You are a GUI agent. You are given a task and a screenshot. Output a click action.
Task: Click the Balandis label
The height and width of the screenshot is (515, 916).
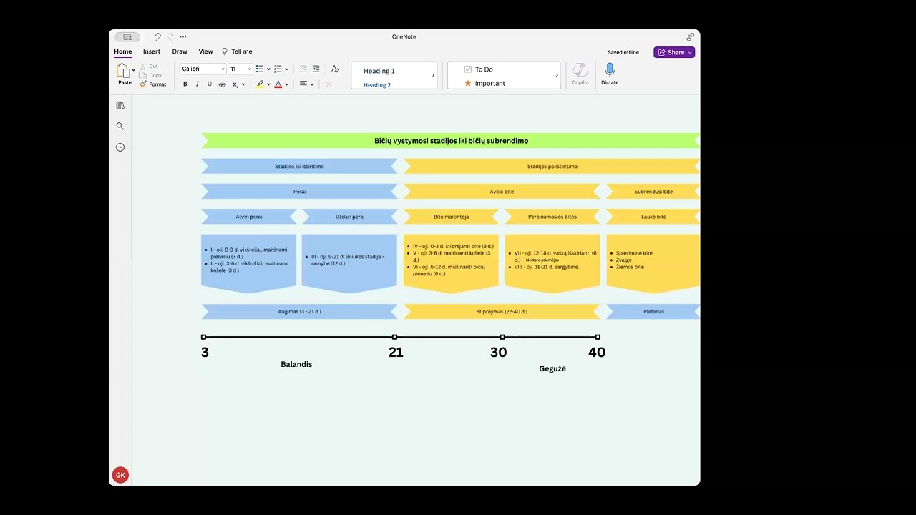[x=296, y=364]
